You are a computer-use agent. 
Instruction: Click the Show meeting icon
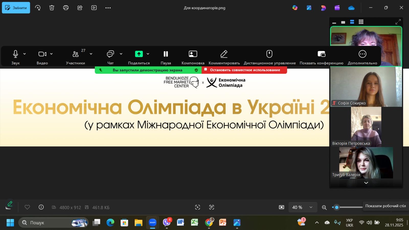tap(321, 54)
